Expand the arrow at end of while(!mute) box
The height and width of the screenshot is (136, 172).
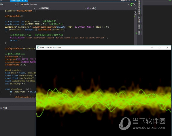pos(128,4)
